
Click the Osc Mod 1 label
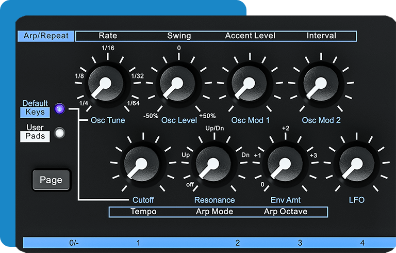(x=251, y=120)
